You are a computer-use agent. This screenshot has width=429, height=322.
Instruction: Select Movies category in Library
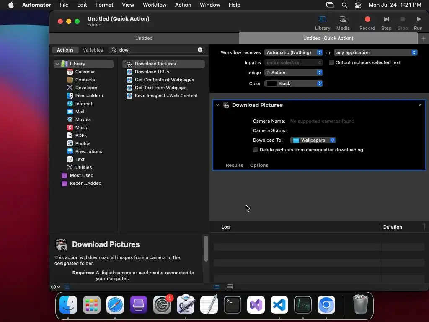[x=83, y=119]
